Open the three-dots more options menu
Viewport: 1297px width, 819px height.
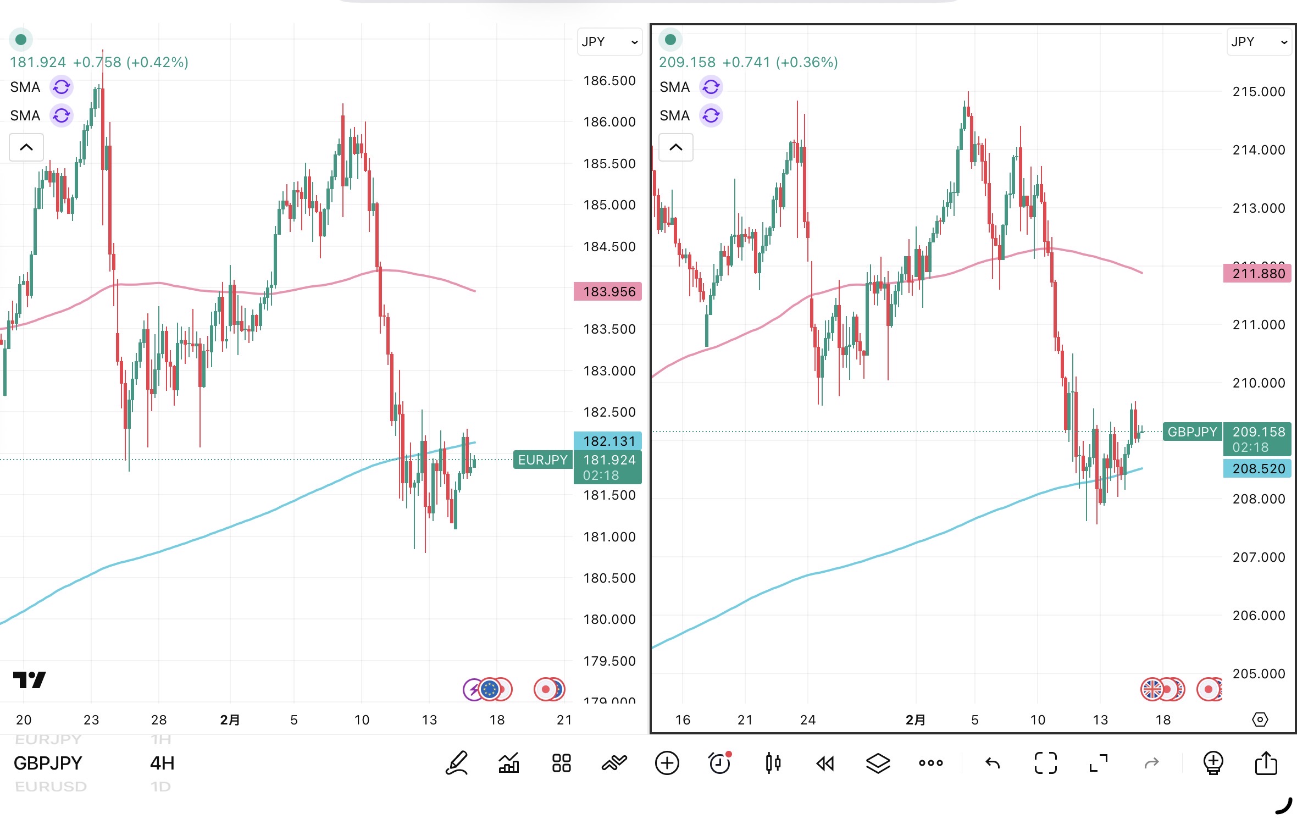pos(930,762)
